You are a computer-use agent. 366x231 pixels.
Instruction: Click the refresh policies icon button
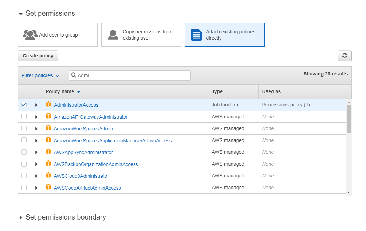coord(344,56)
